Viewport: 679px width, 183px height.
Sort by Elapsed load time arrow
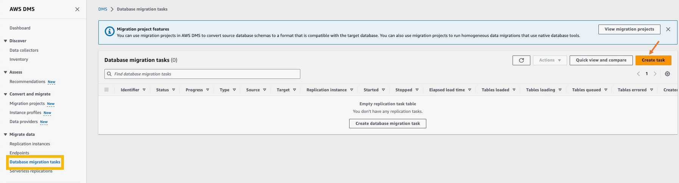[469, 90]
